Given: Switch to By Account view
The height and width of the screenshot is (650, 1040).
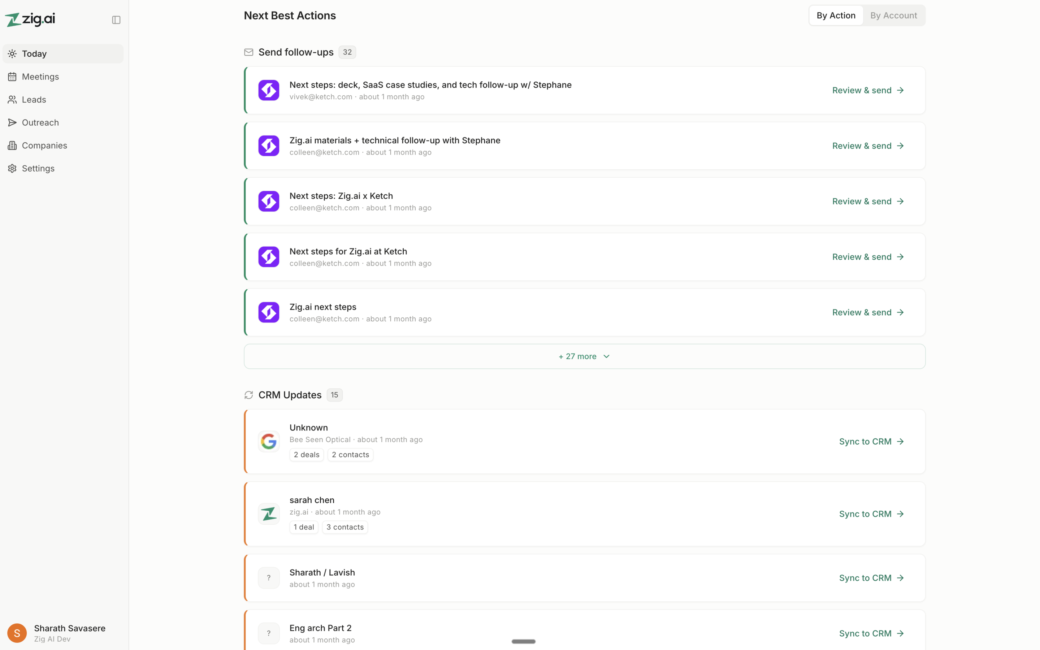Looking at the screenshot, I should tap(893, 16).
